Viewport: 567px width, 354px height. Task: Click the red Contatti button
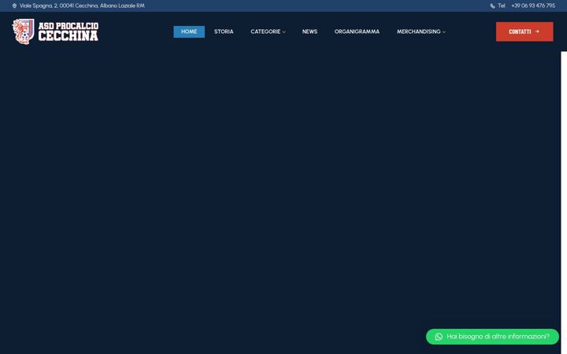(x=524, y=31)
